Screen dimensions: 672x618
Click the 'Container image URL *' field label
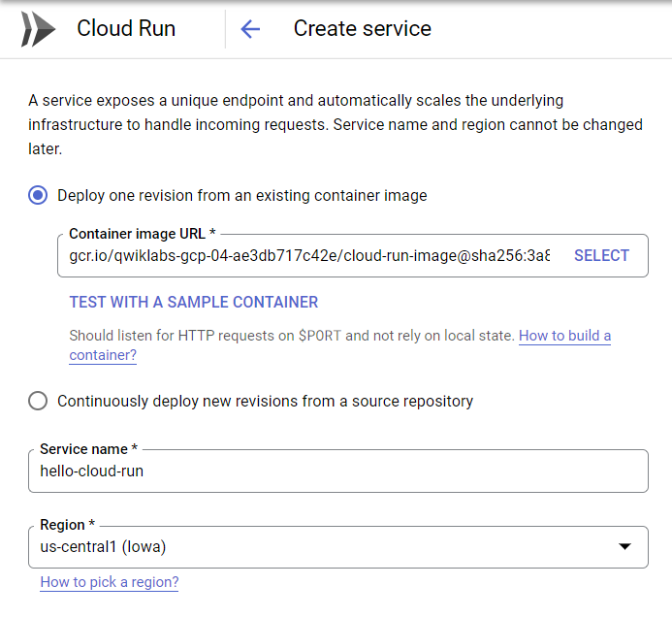tap(143, 234)
